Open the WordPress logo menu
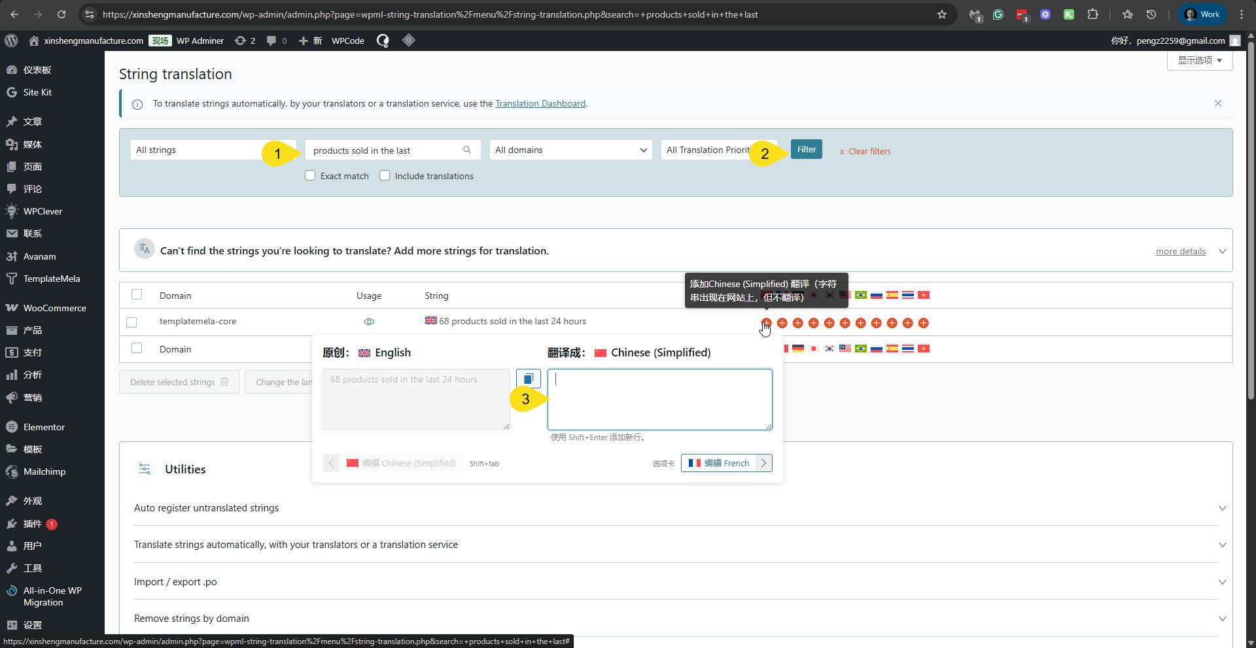 coord(11,41)
